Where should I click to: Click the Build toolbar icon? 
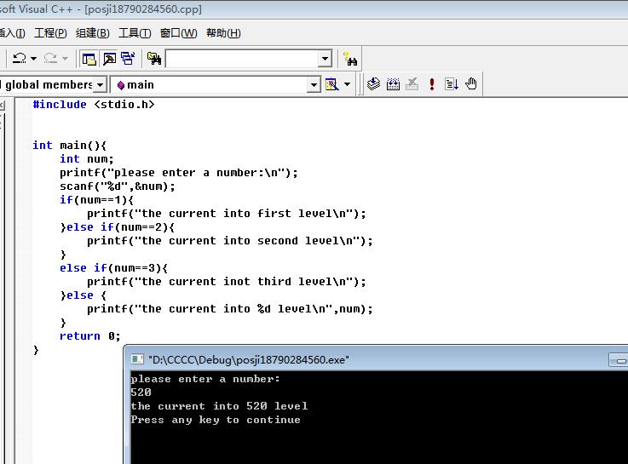pos(393,84)
